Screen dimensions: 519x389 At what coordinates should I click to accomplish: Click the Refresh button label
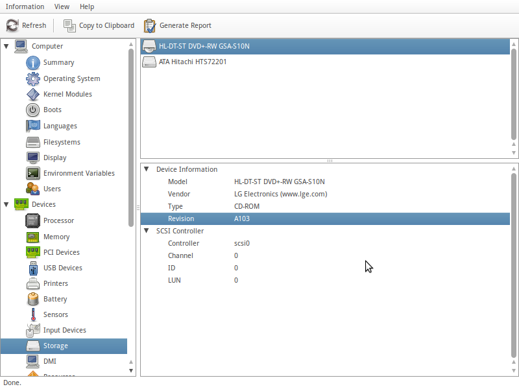[x=34, y=25]
